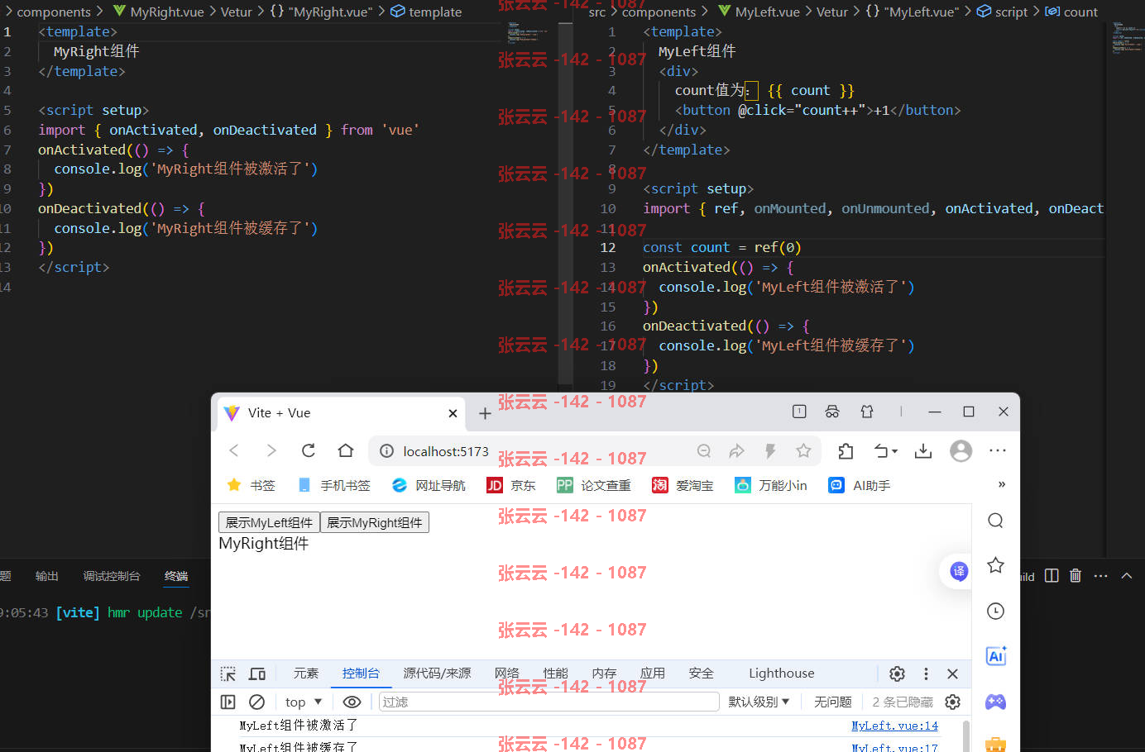
Task: Clear the console output
Action: click(x=257, y=702)
